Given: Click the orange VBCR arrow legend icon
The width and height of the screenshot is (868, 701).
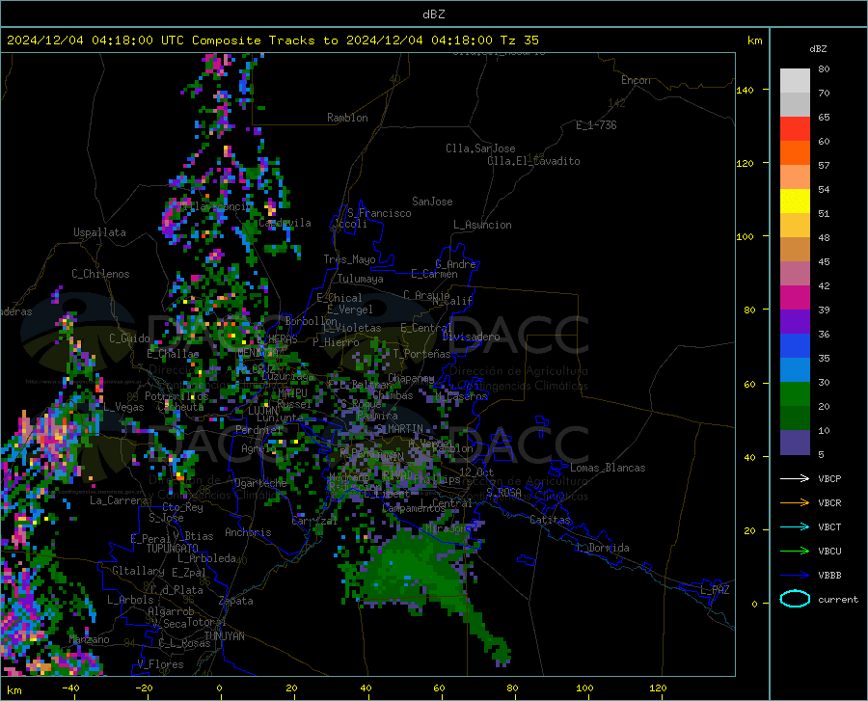Looking at the screenshot, I should [x=795, y=503].
